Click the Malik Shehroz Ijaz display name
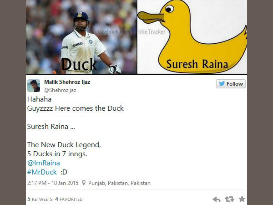This screenshot has height=205, width=273. (67, 82)
